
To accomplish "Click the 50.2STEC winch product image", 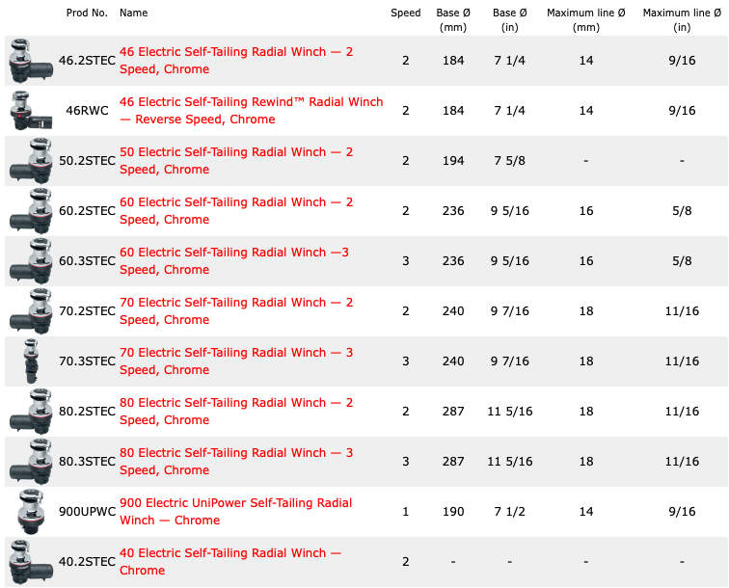I will tap(29, 160).
